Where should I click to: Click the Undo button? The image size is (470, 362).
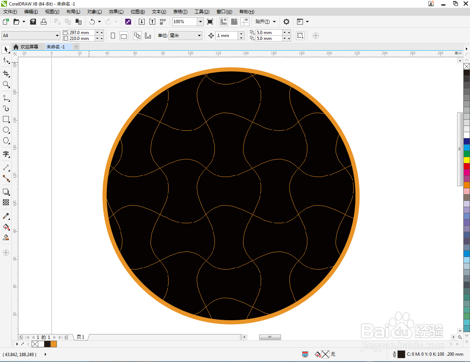coord(92,22)
